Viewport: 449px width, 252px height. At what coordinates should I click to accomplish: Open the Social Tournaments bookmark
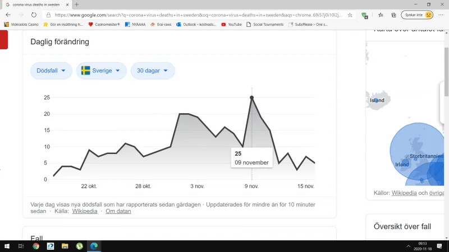click(265, 25)
